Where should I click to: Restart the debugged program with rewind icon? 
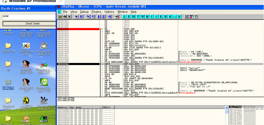coord(65,17)
